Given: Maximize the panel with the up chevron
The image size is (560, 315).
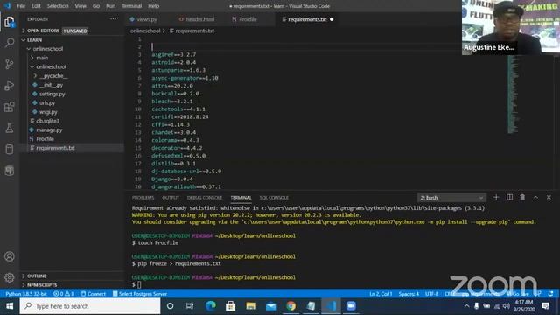Looking at the screenshot, I should point(535,197).
